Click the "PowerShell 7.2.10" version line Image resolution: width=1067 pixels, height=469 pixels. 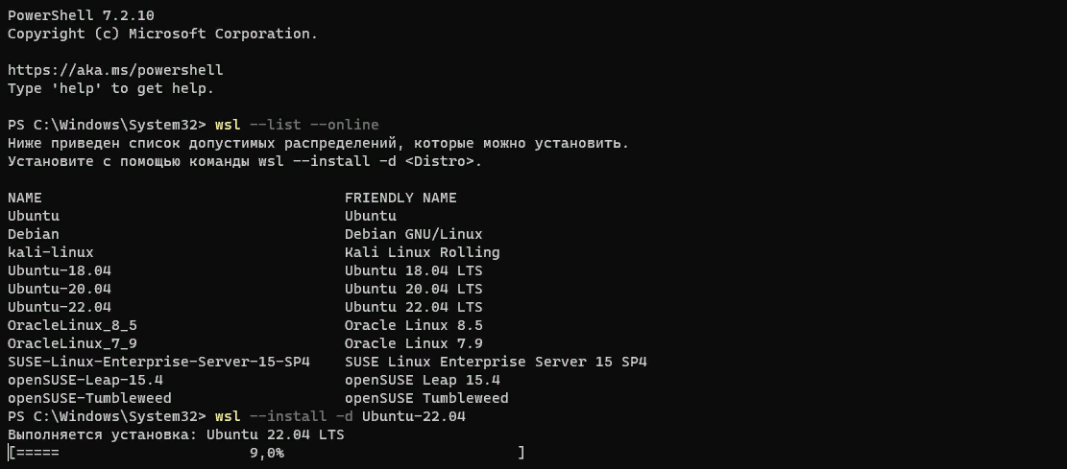81,15
